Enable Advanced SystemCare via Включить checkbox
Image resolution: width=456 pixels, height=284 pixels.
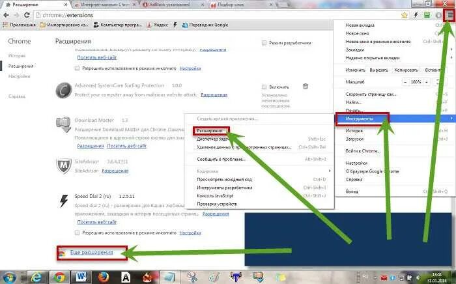[264, 87]
